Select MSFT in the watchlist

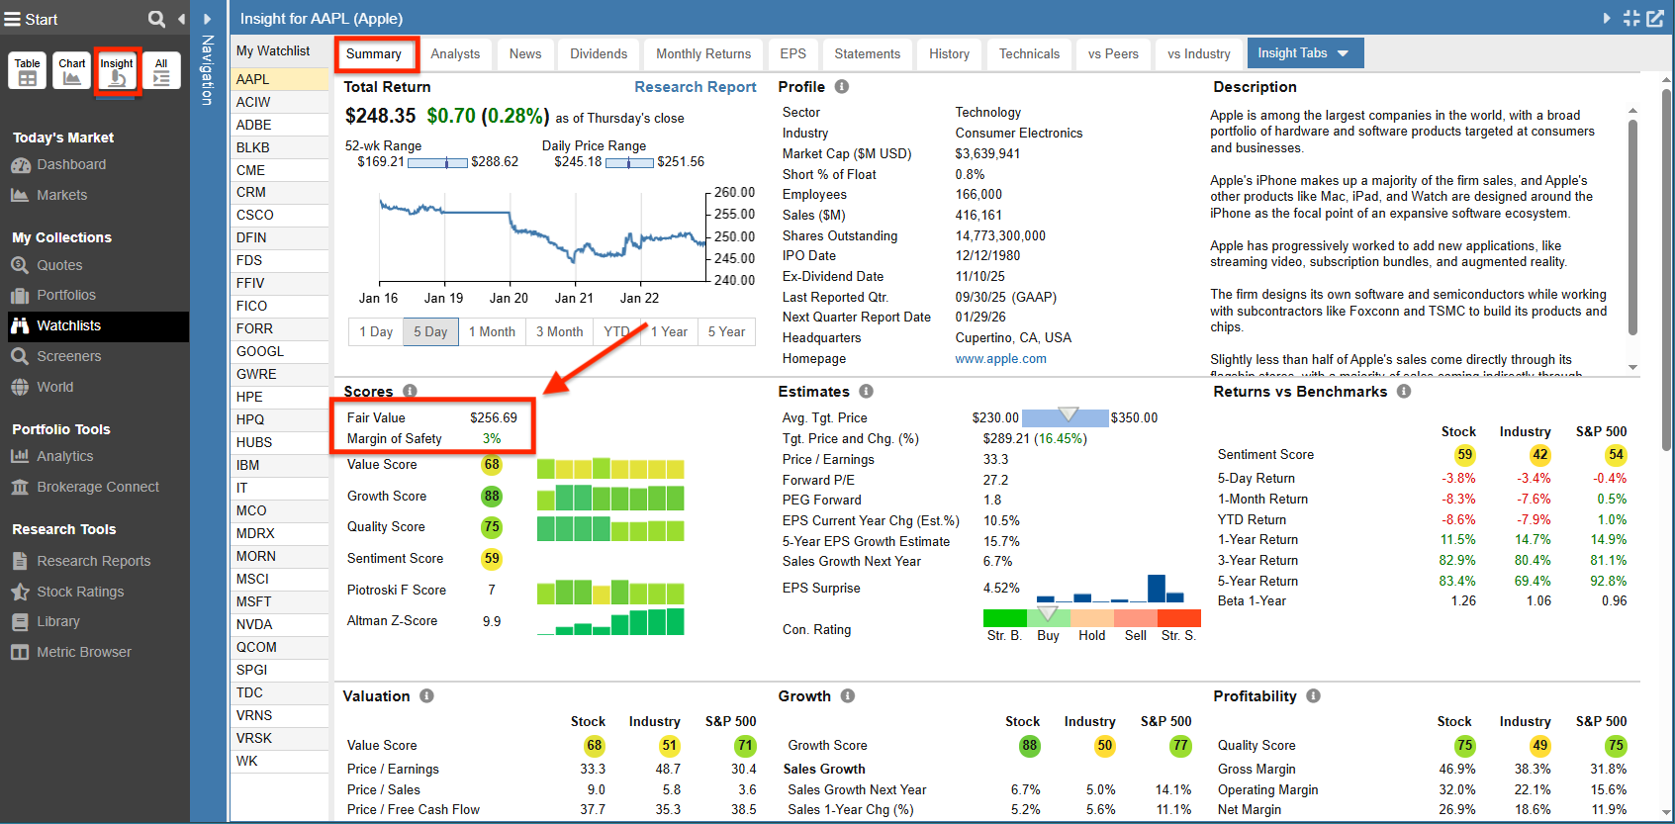(280, 601)
